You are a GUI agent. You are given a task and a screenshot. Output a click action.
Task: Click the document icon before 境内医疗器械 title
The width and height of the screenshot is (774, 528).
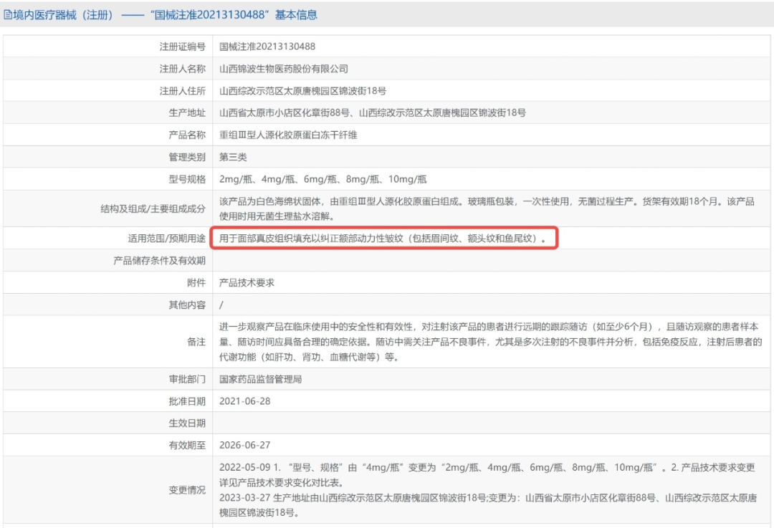7,15
